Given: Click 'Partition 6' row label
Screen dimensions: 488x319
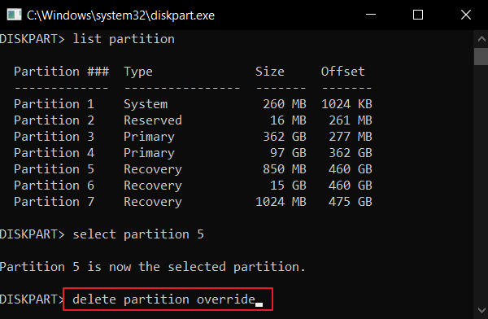Looking at the screenshot, I should [x=54, y=186].
